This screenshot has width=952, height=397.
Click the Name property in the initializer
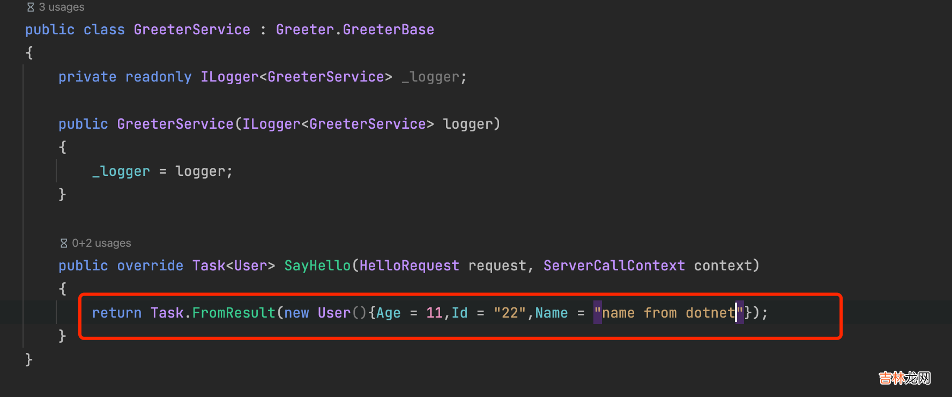click(x=552, y=313)
